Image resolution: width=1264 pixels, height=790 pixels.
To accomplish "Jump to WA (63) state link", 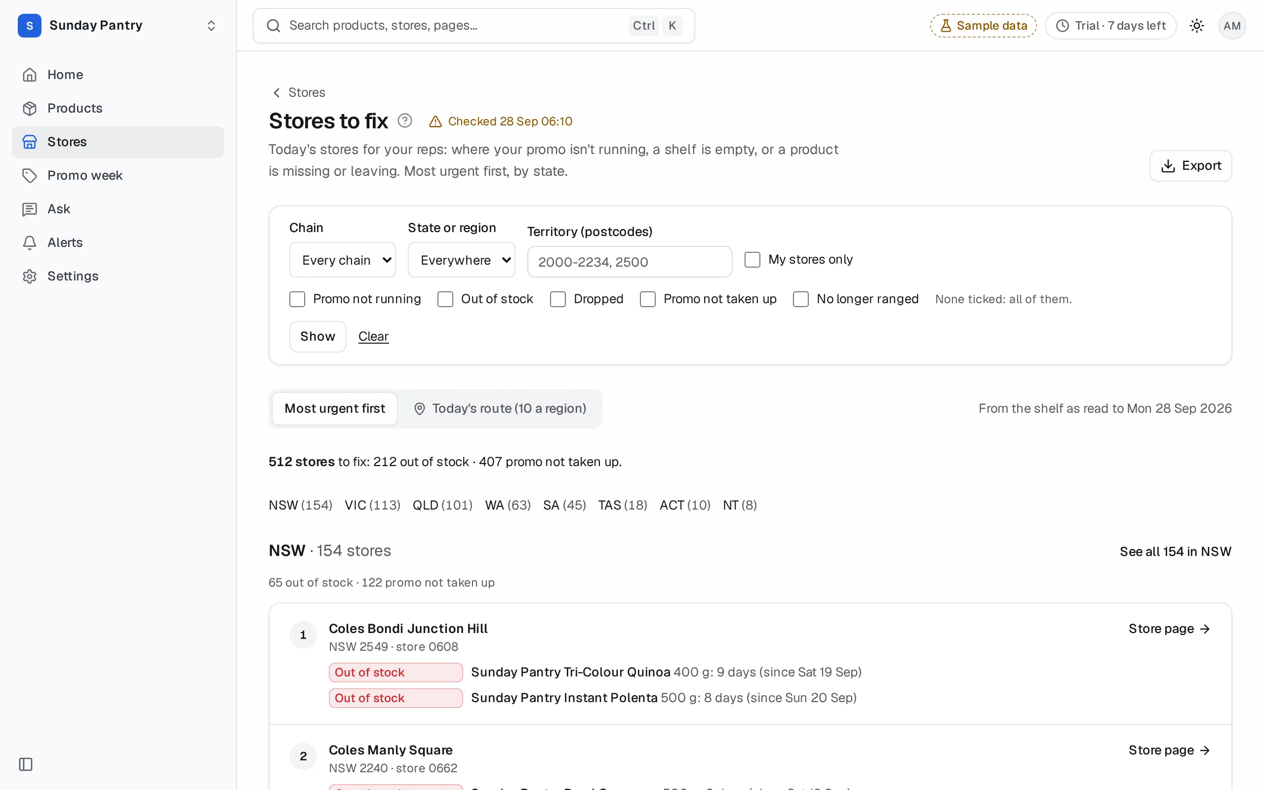I will coord(508,505).
